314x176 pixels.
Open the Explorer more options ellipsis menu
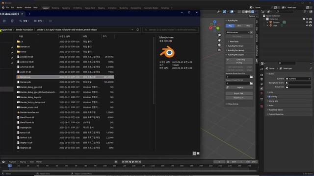(51, 21)
